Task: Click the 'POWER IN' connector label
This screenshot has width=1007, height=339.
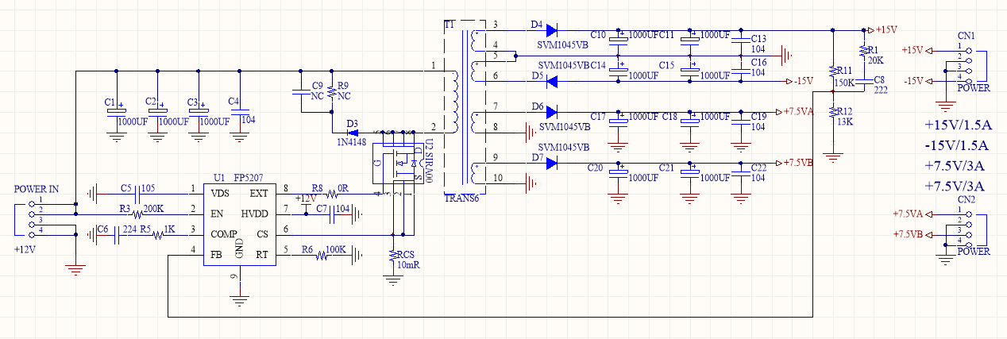Action: (x=37, y=189)
